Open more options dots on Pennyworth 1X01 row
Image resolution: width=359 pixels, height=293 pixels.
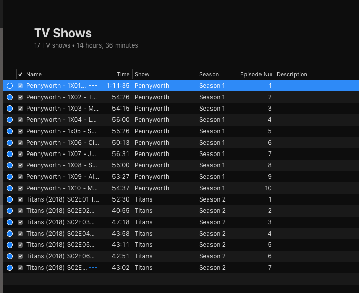point(93,86)
